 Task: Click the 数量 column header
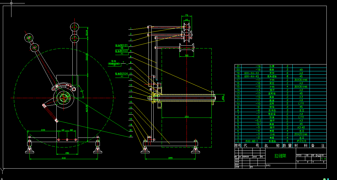pyautogui.click(x=288, y=145)
